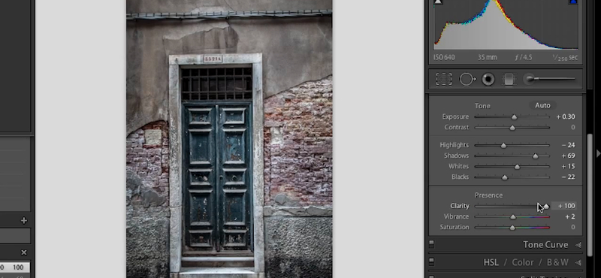Viewport: 601px width, 278px height.
Task: Click the Exposure value field
Action: 566,116
